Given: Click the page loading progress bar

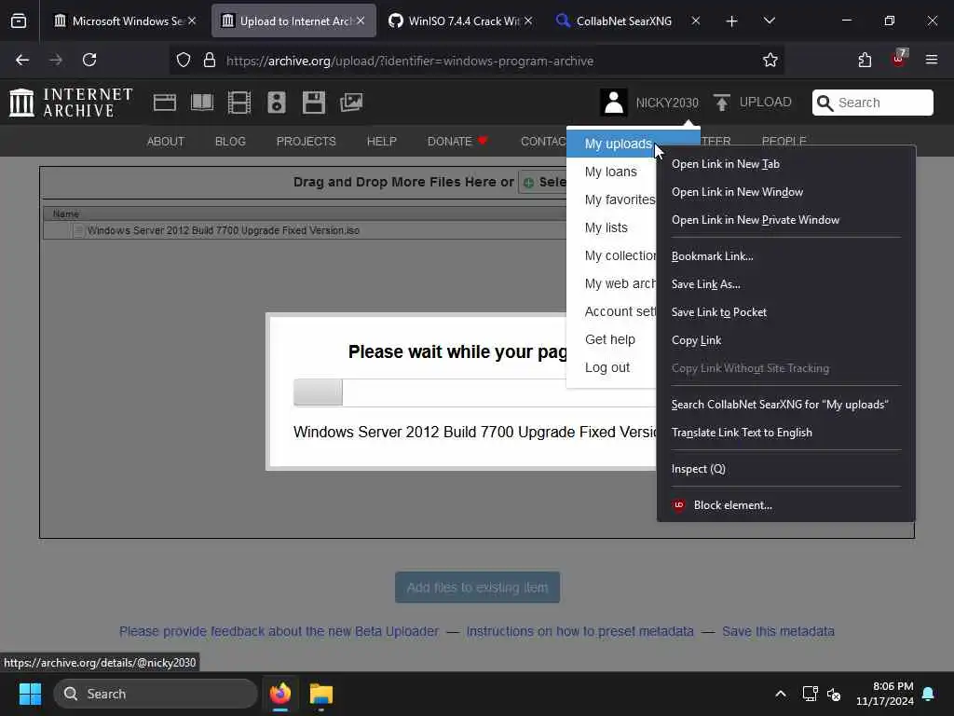Looking at the screenshot, I should 474,392.
